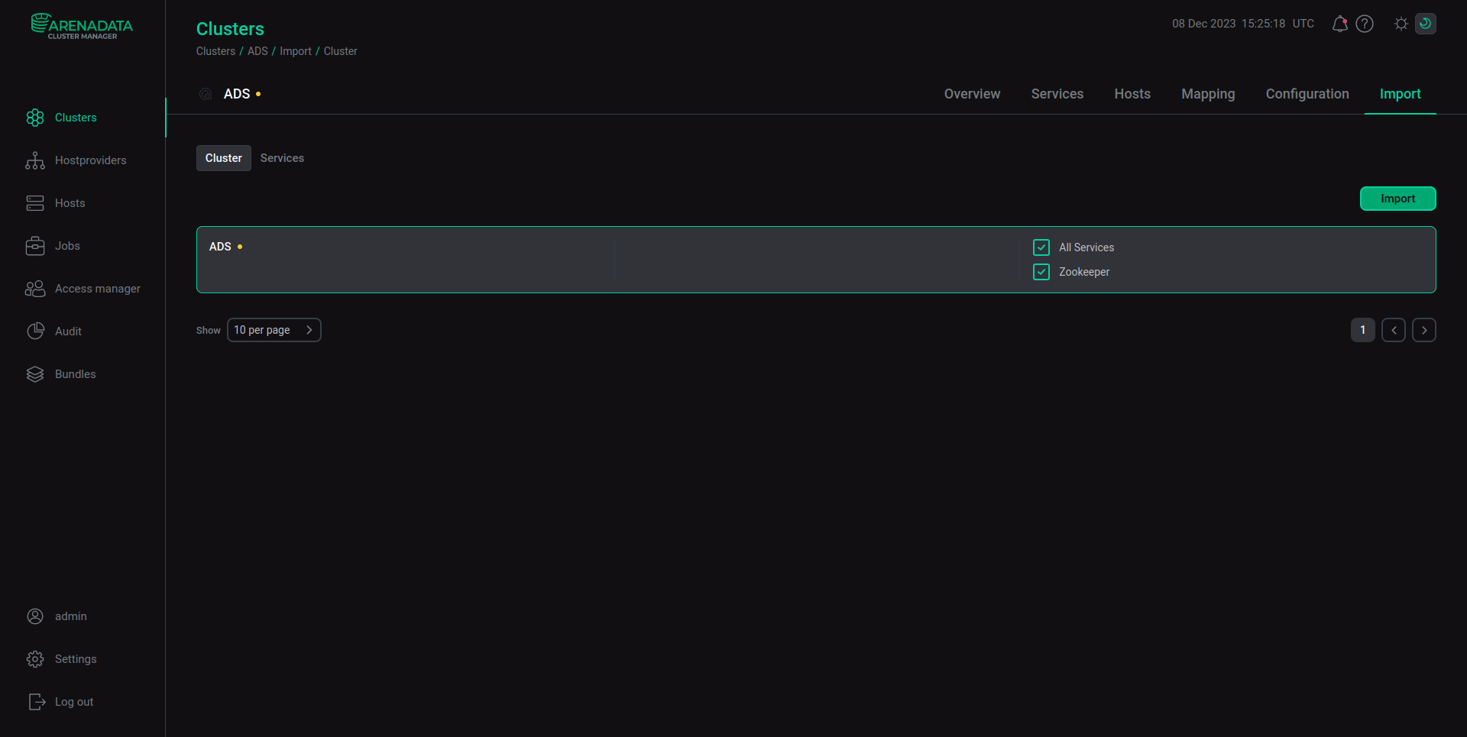
Task: Open notifications bell icon
Action: pyautogui.click(x=1339, y=24)
